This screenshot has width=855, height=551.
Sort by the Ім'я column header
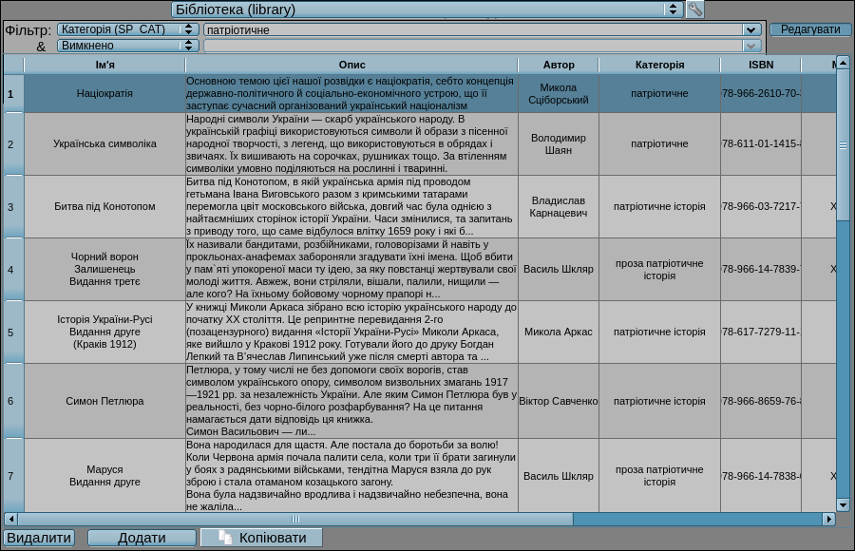104,65
